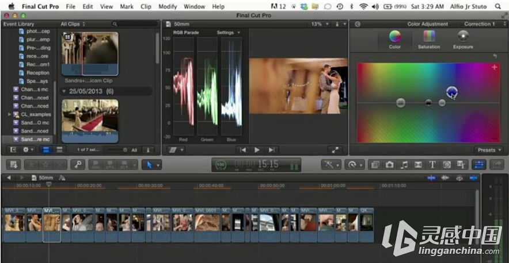
Task: Open the viewer options switch menu
Action: [x=340, y=24]
